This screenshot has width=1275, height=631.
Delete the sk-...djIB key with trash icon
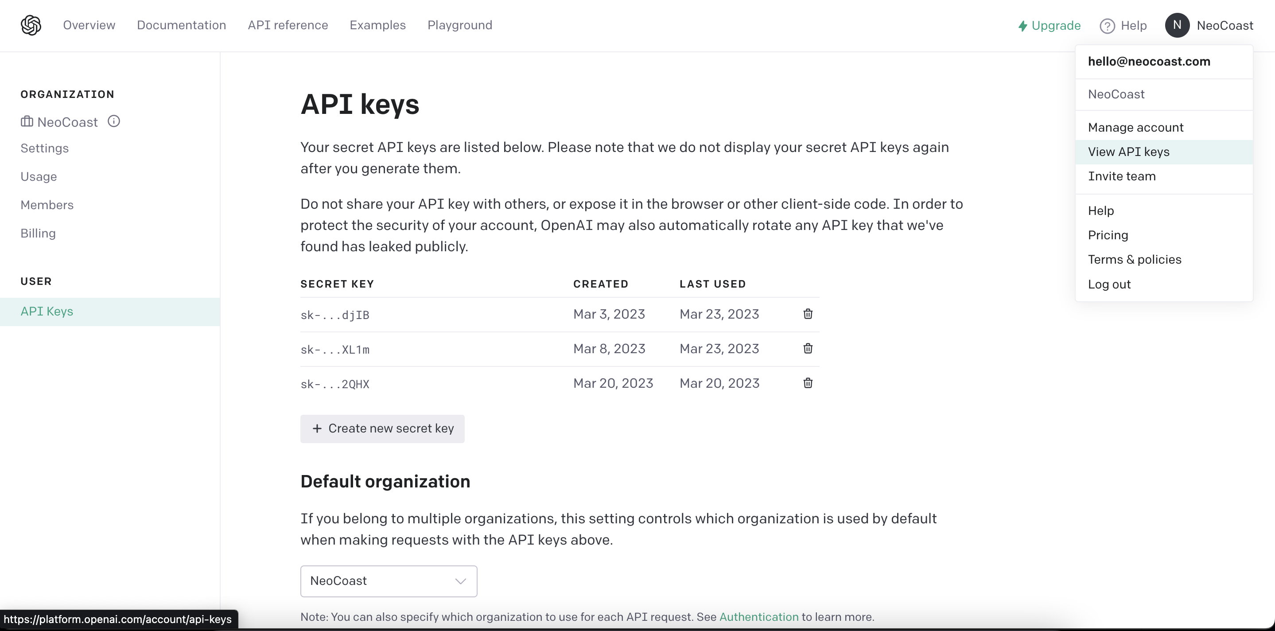808,314
